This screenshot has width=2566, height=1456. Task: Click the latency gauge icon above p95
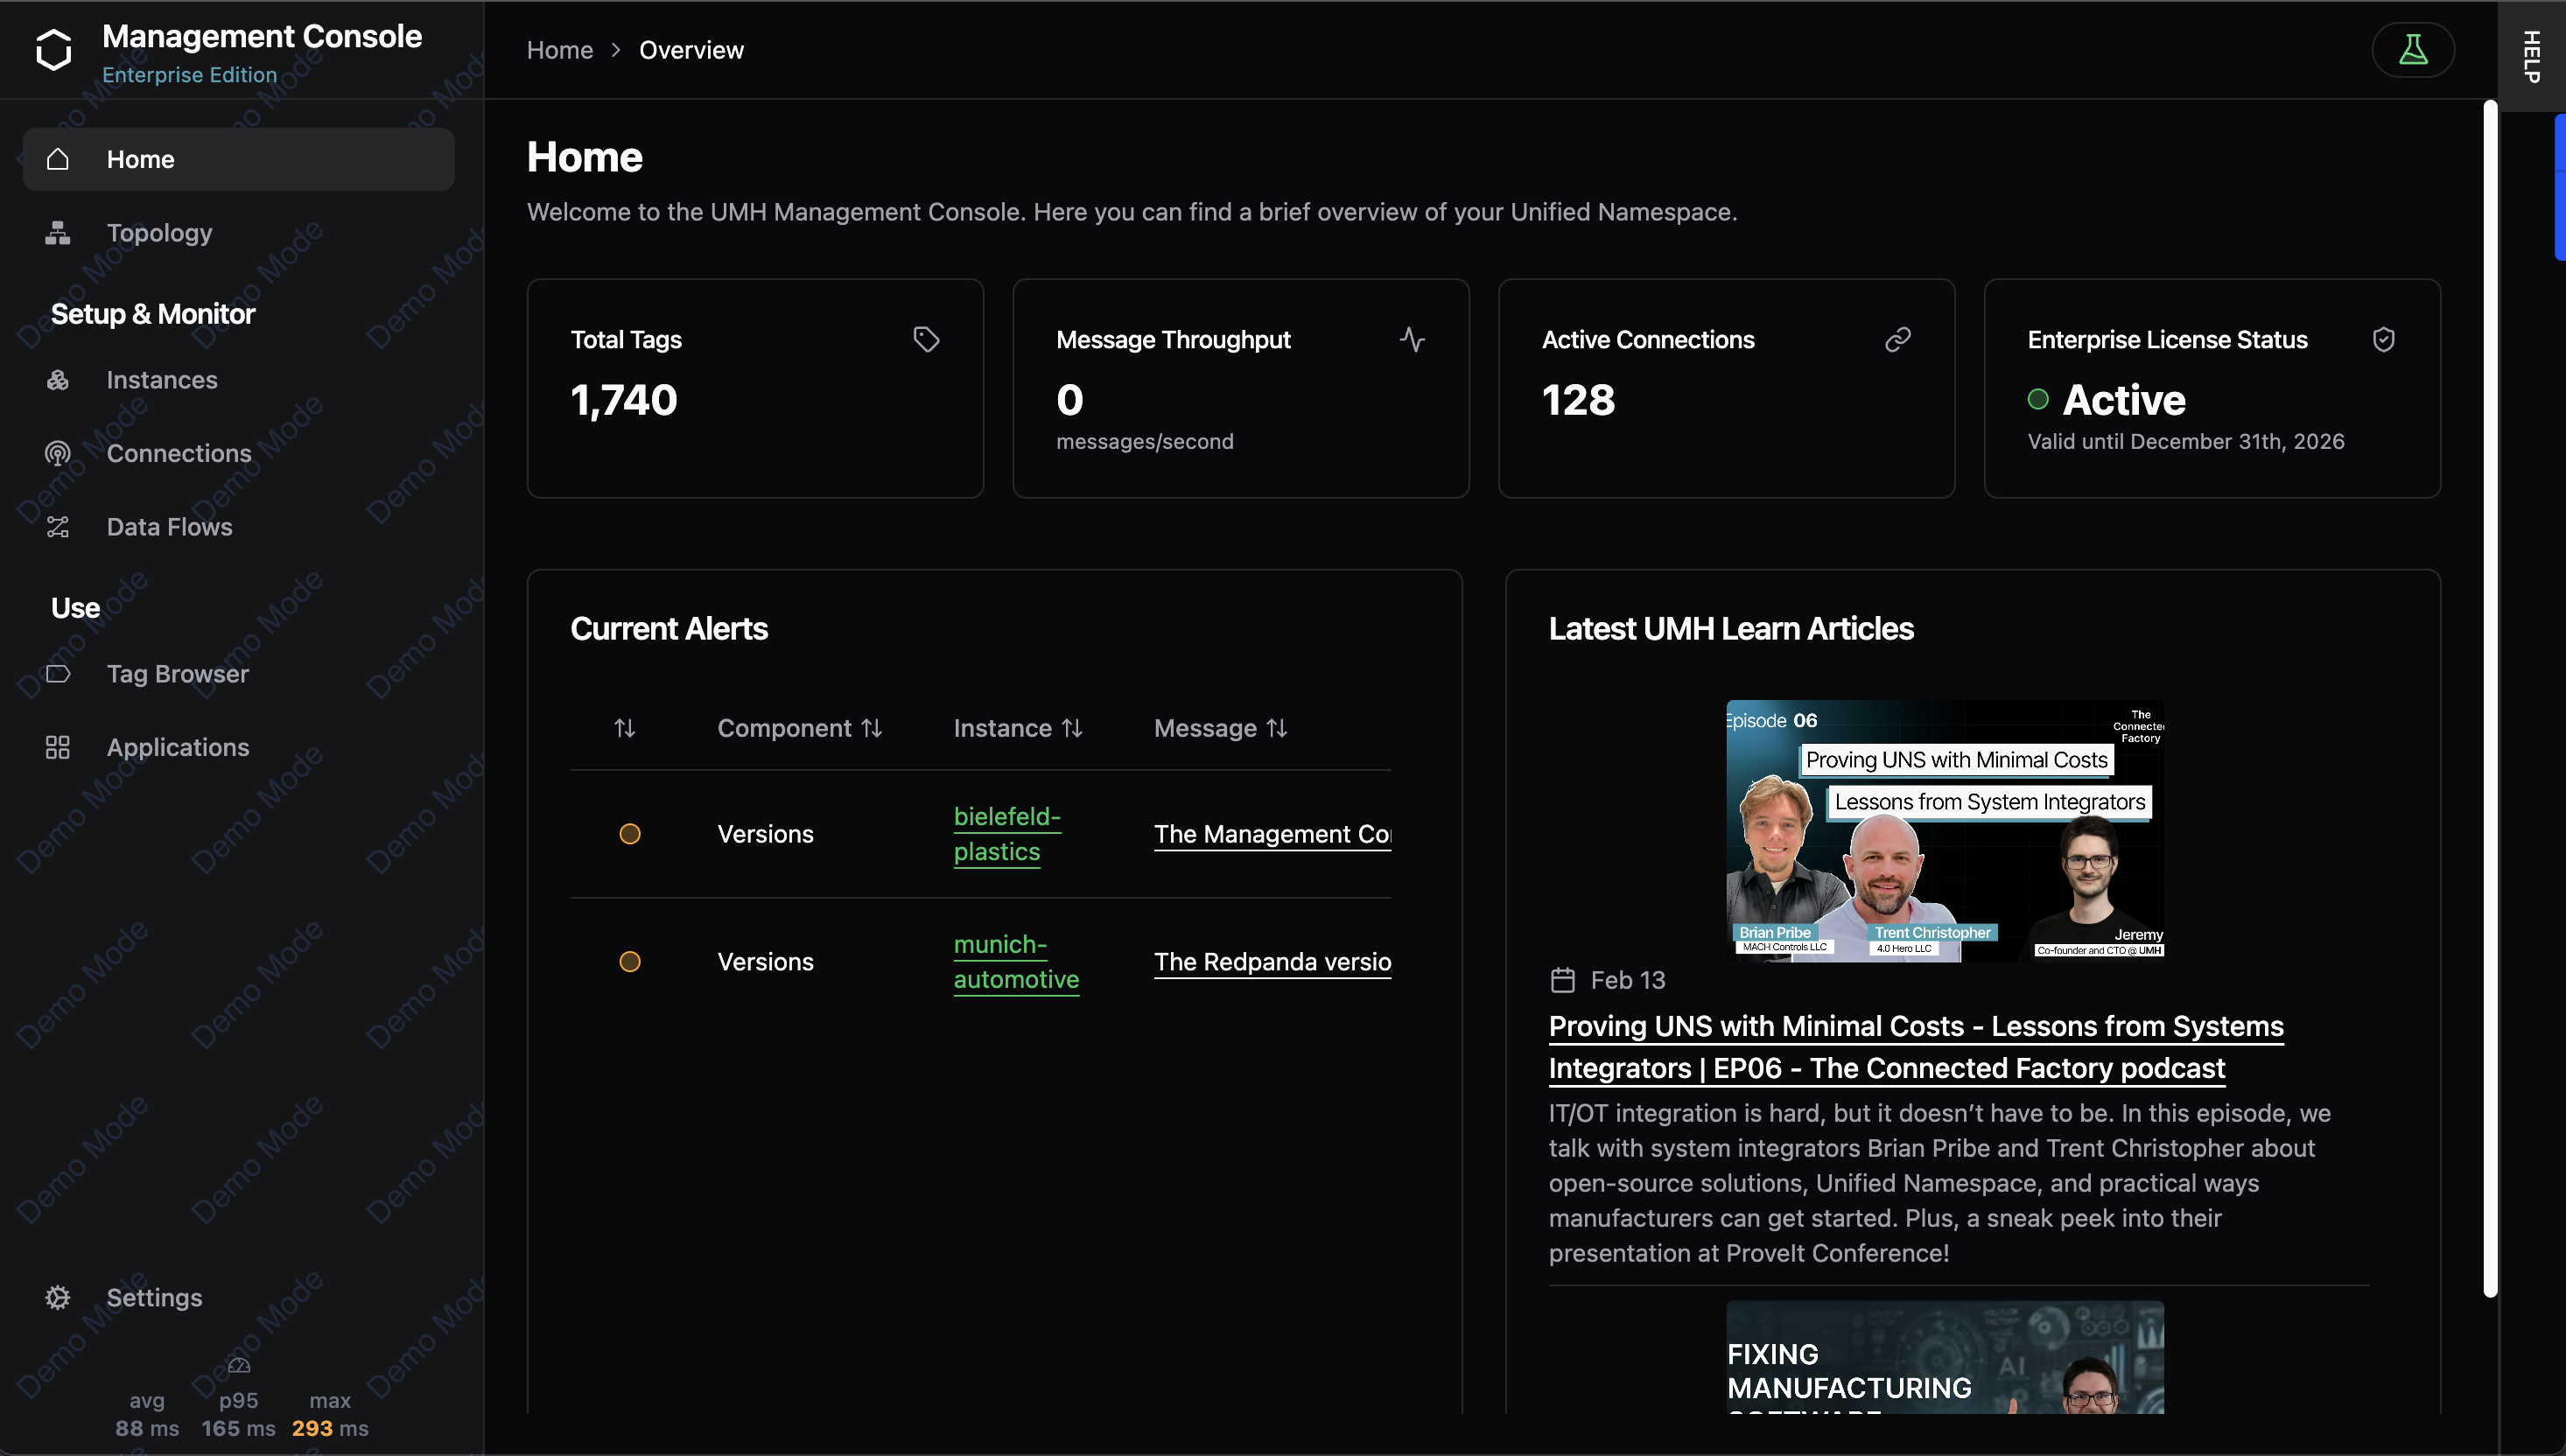tap(239, 1365)
